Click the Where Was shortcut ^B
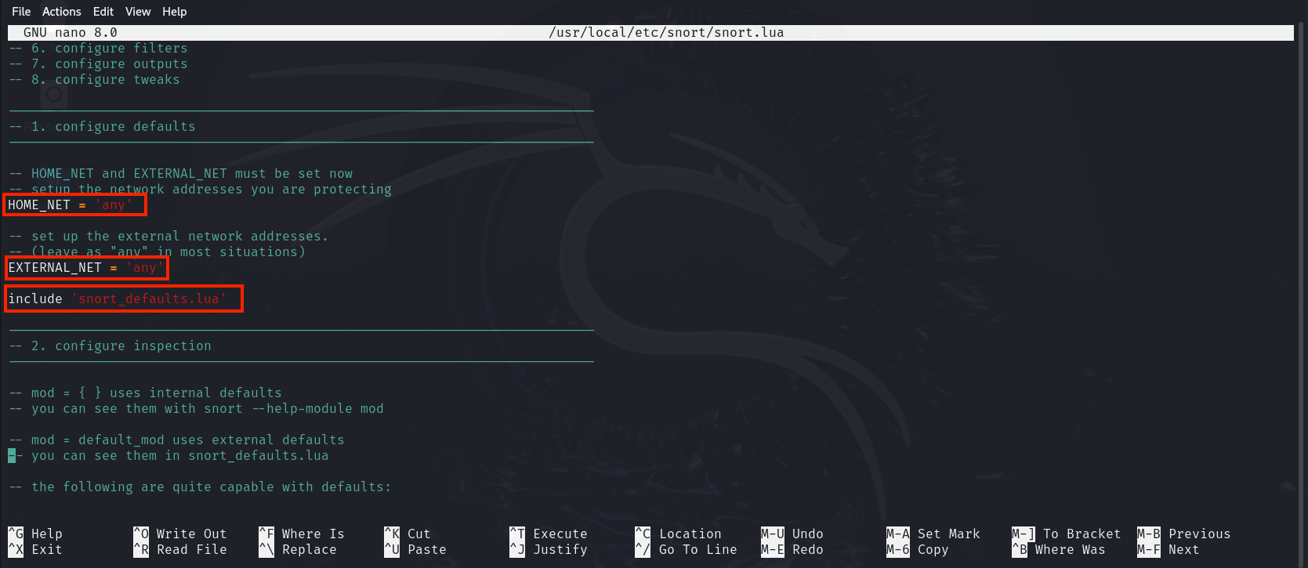The image size is (1308, 568). pos(1059,549)
